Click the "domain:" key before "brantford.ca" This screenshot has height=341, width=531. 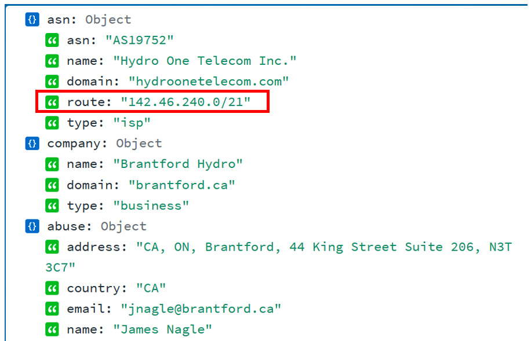coord(93,185)
